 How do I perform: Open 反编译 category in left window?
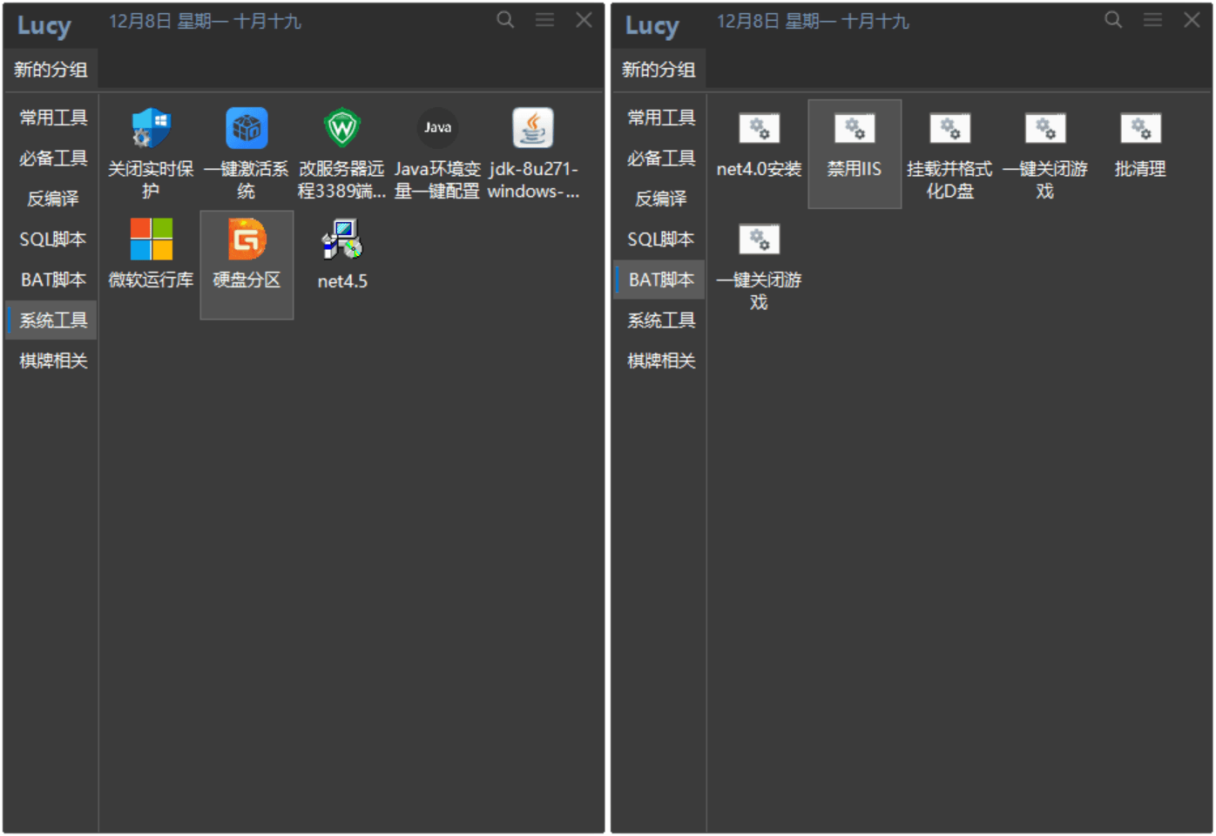coord(53,199)
